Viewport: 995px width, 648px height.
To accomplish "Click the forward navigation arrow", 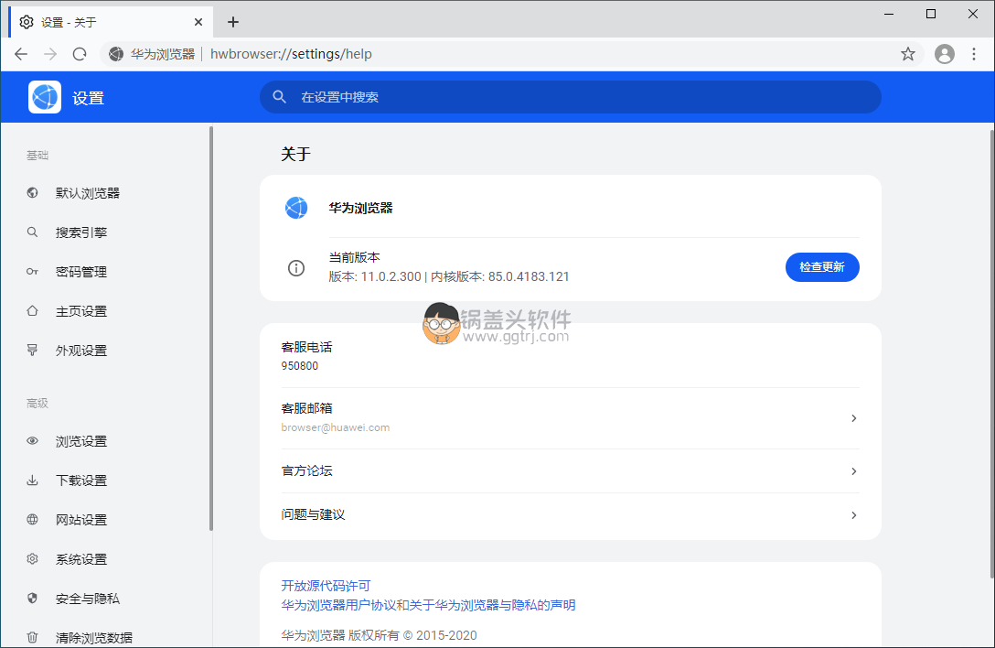I will coord(50,54).
